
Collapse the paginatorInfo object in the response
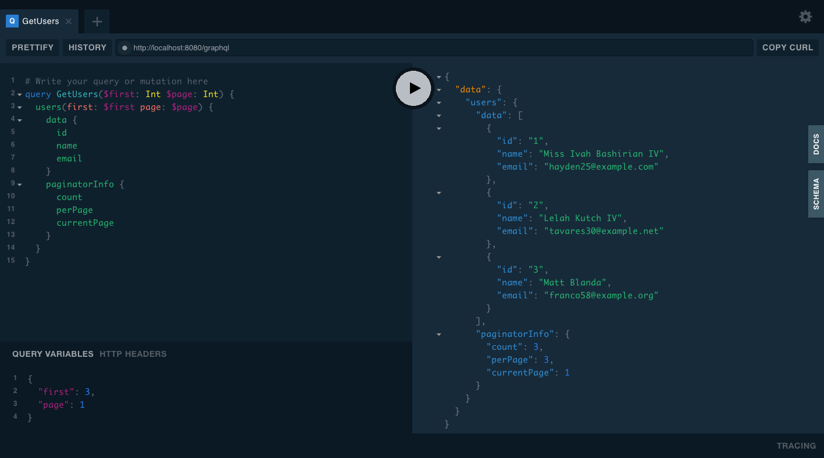pos(439,333)
